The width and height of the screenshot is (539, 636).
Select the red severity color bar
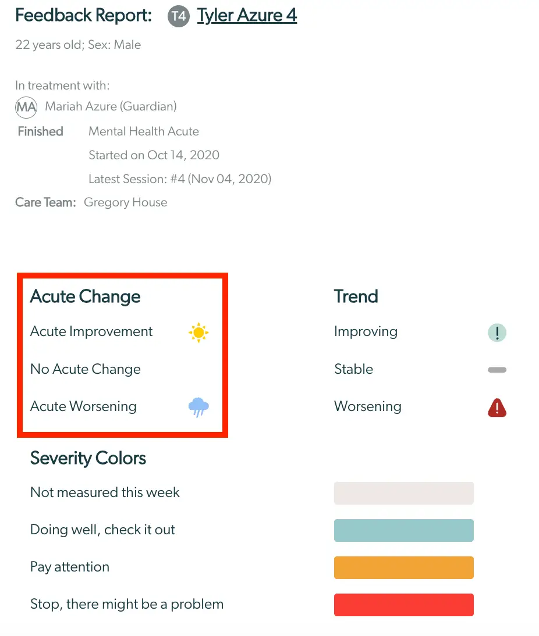click(403, 605)
